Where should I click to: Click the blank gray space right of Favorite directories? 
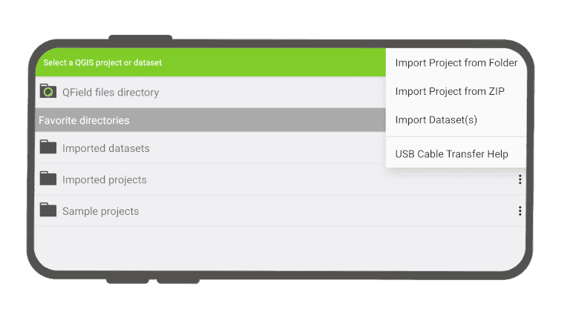point(260,120)
